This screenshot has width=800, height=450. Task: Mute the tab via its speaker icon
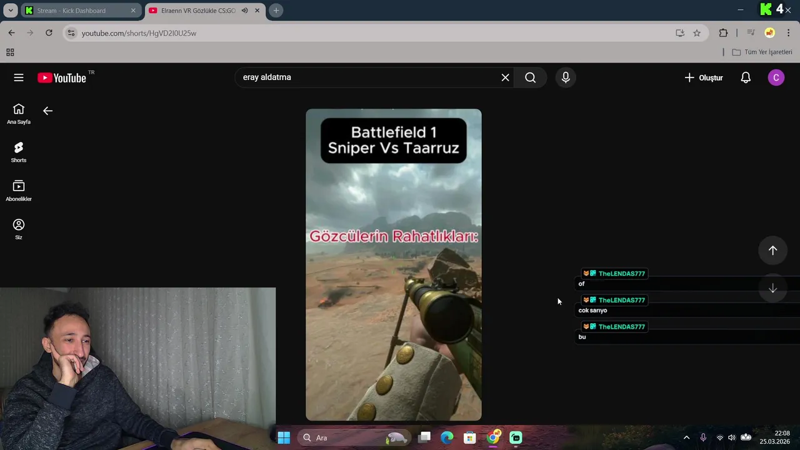[x=244, y=11]
